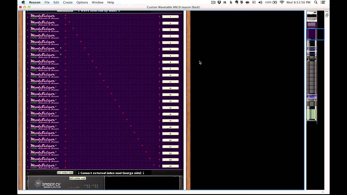Click ModSelsor logo on device labeled 19
The width and height of the screenshot is (347, 195).
pos(43,133)
